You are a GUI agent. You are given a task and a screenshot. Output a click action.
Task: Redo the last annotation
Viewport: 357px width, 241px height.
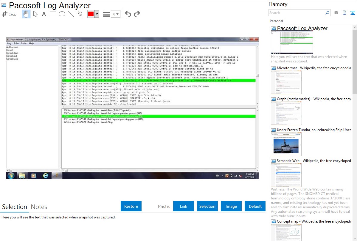click(137, 14)
